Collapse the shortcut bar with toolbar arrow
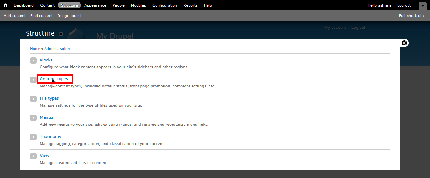430x178 pixels. point(423,6)
